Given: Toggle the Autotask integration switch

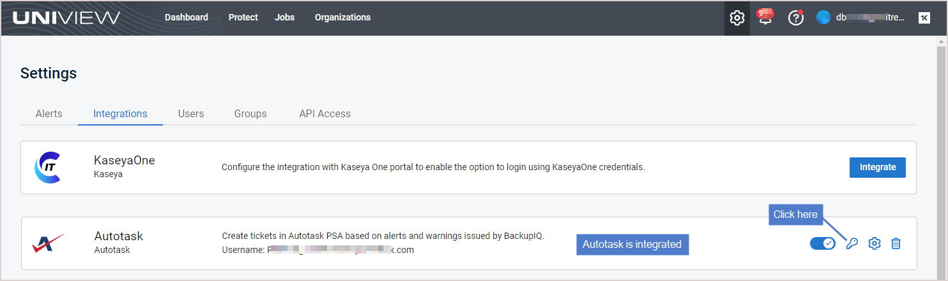Looking at the screenshot, I should tap(822, 243).
